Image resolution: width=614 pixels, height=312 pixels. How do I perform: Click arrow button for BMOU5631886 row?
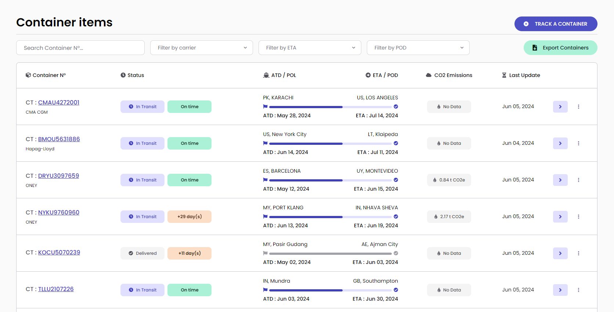pos(560,143)
